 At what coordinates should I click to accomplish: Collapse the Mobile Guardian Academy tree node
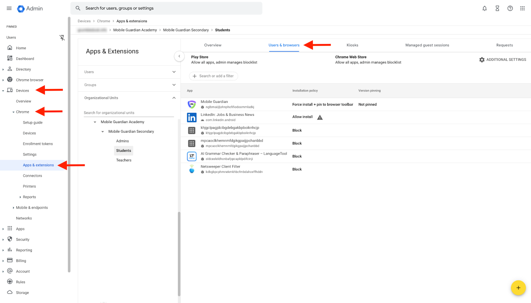click(95, 122)
